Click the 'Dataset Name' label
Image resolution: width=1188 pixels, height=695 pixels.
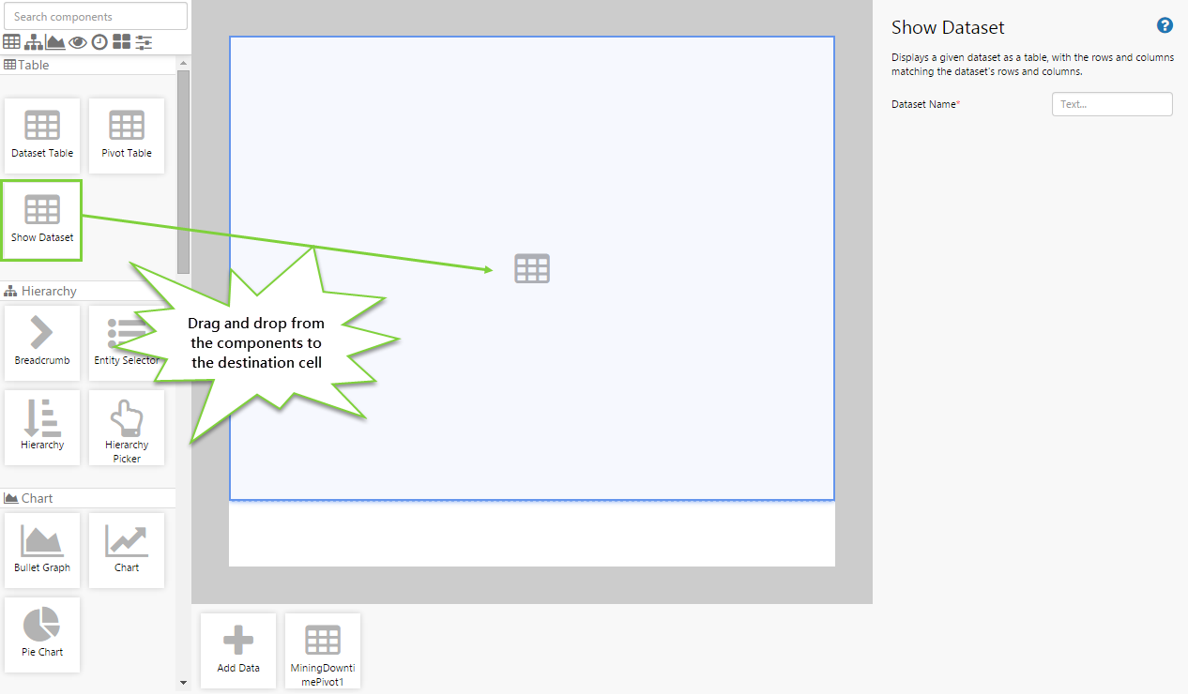[x=926, y=104]
